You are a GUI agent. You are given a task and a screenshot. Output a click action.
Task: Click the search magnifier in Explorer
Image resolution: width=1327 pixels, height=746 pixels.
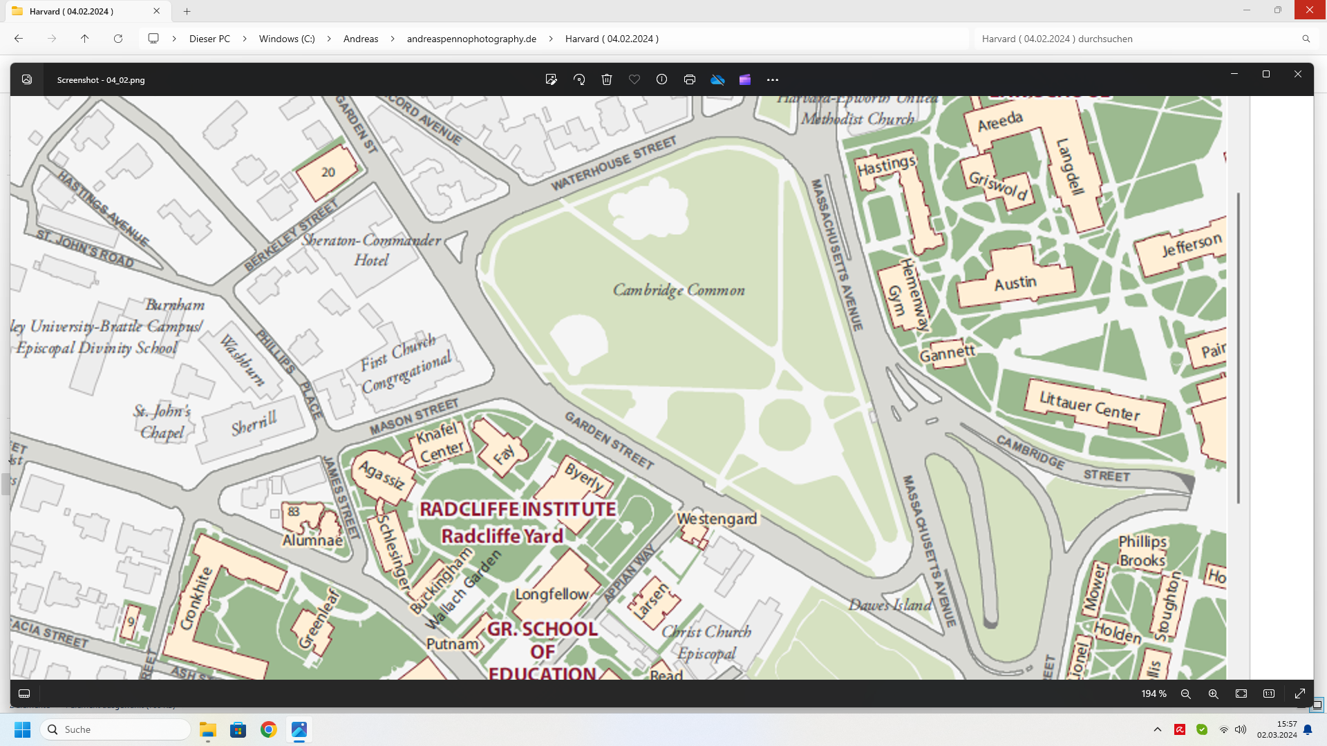(1306, 39)
